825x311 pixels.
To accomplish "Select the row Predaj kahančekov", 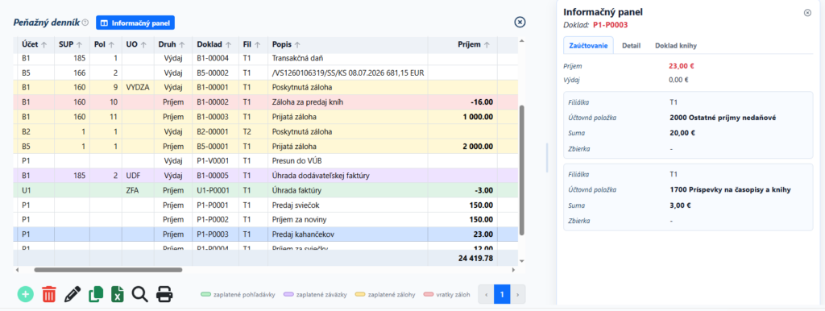I will click(266, 234).
